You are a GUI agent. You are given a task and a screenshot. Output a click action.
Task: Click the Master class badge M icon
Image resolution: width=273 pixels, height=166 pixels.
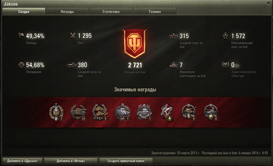225,64
